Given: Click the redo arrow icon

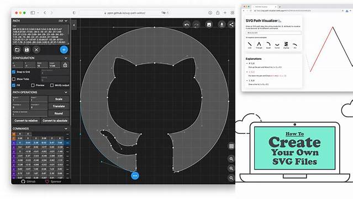Looking at the screenshot, I should pyautogui.click(x=196, y=24).
